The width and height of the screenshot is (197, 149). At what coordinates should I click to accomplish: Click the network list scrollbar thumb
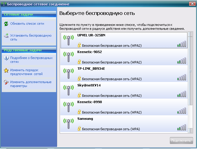click(190, 71)
